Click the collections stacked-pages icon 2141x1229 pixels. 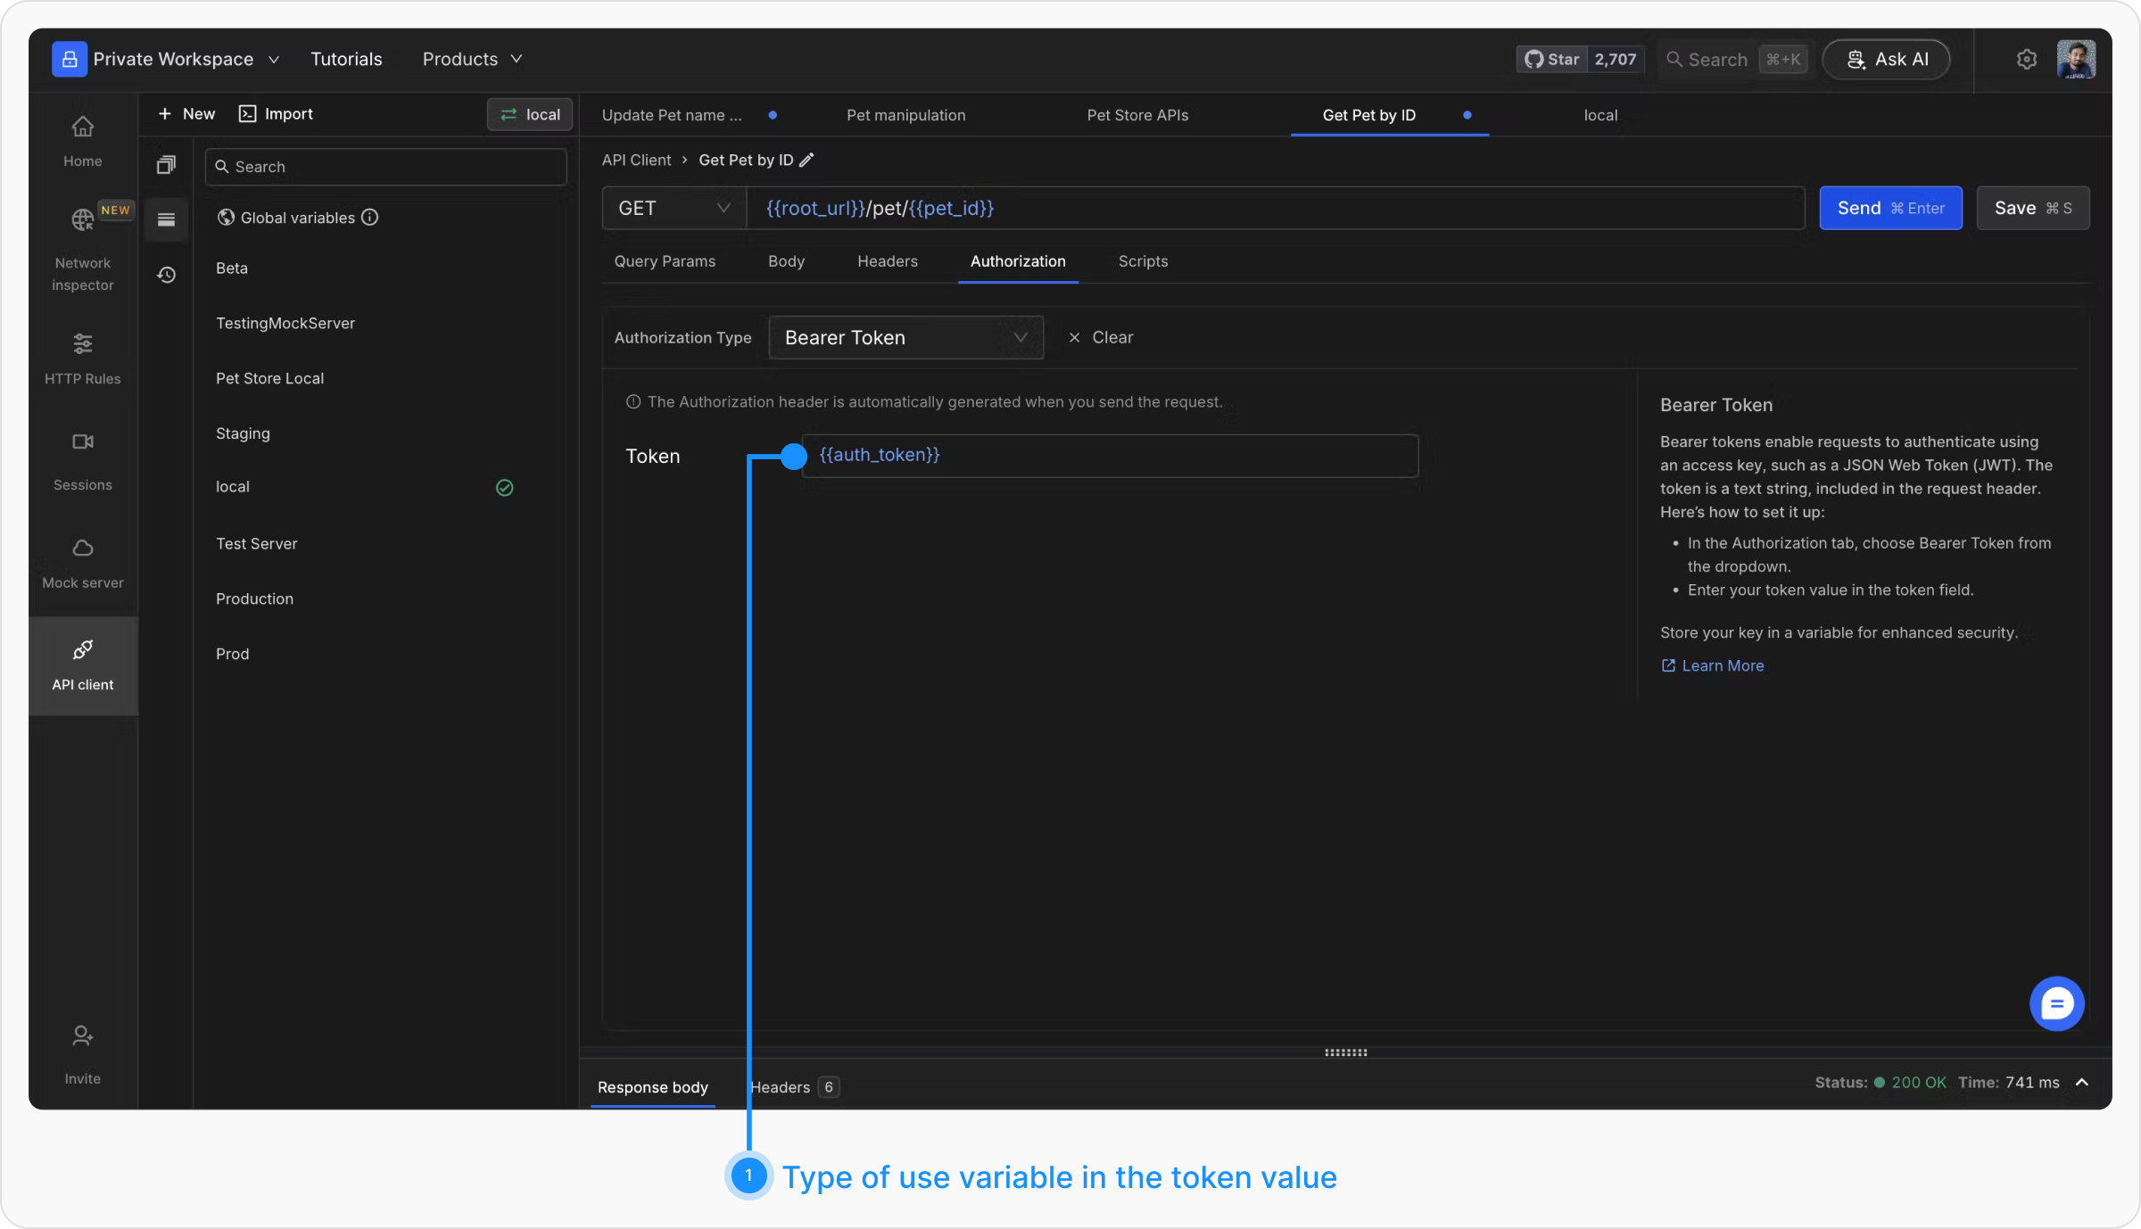[166, 165]
